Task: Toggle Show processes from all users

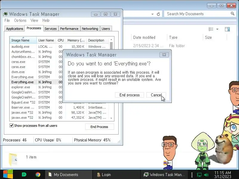Action: (x=12, y=126)
